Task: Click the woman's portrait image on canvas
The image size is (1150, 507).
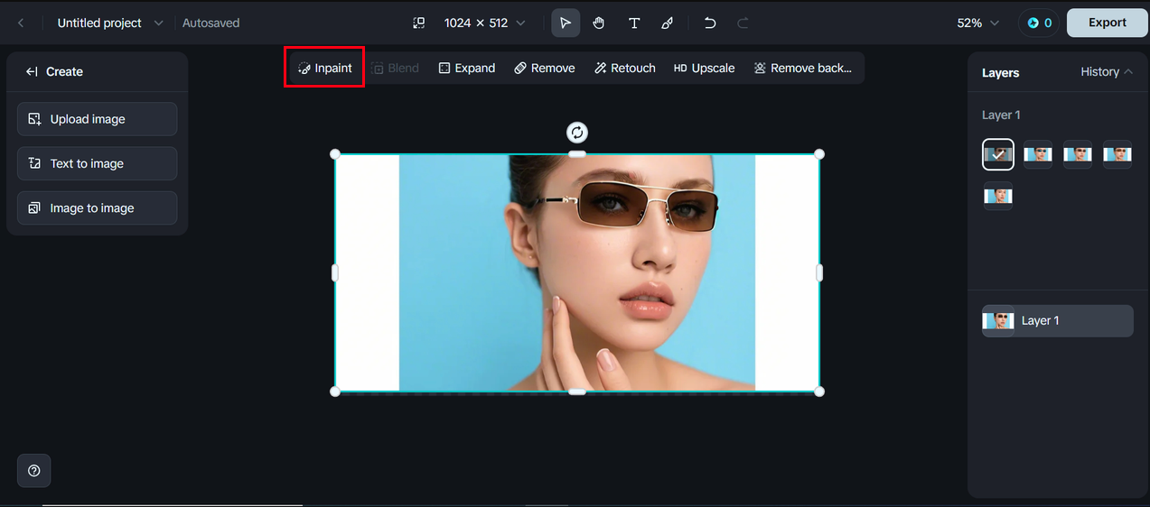Action: (x=577, y=272)
